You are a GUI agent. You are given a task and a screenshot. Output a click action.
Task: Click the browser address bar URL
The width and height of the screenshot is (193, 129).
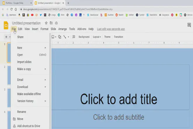tap(68, 9)
